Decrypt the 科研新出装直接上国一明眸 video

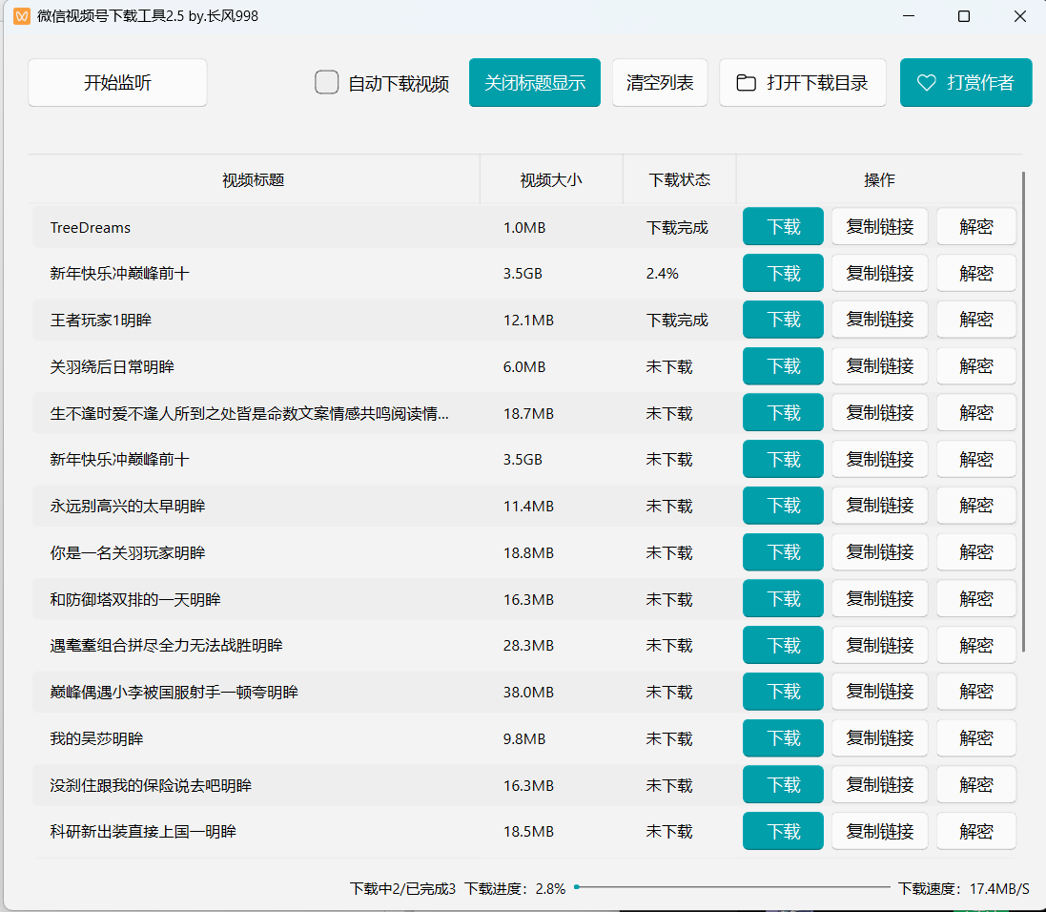coord(975,831)
